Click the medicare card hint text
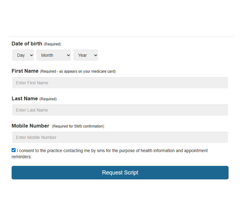 pyautogui.click(x=78, y=71)
